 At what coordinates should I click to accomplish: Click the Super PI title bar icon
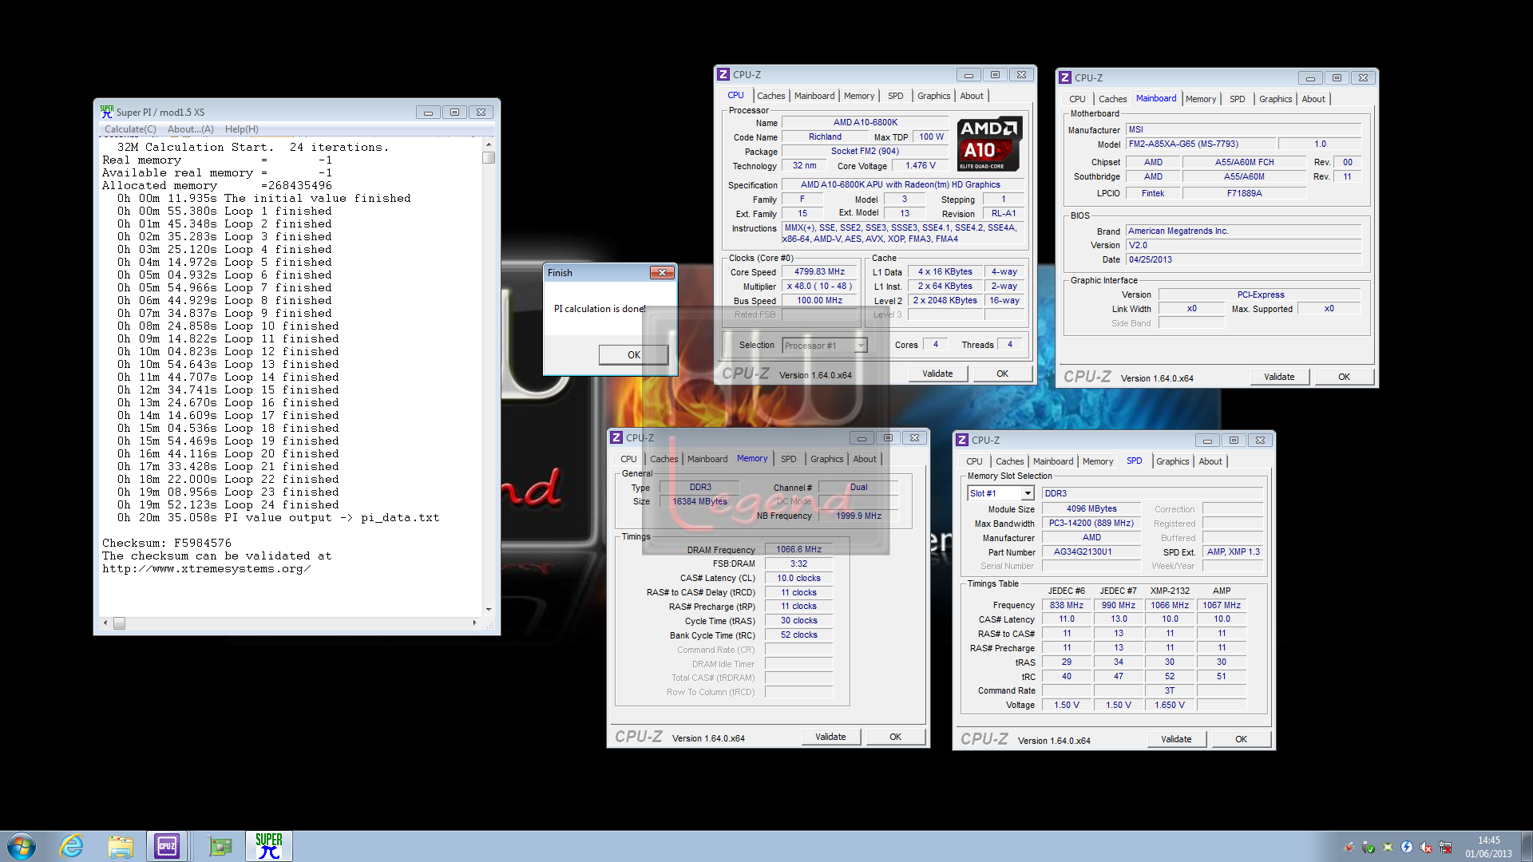106,112
